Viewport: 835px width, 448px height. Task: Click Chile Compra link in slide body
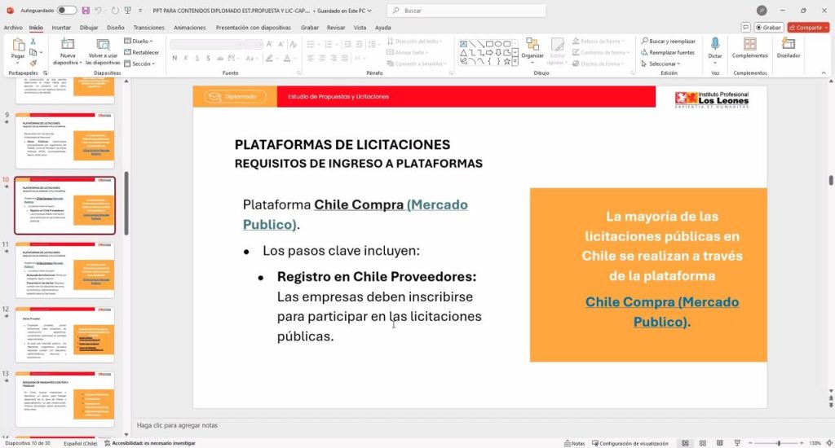click(x=359, y=204)
